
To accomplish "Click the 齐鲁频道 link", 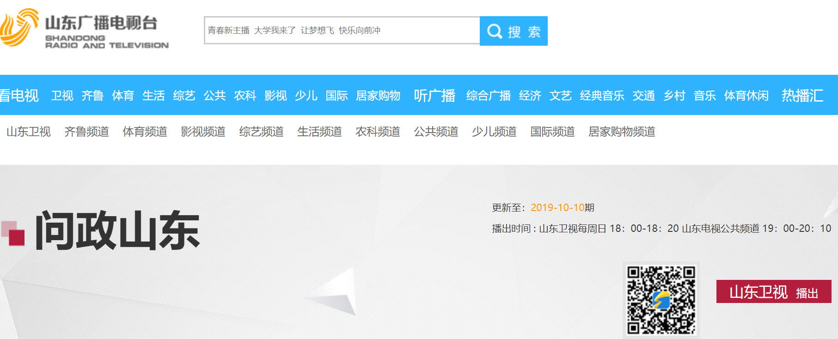I will [x=87, y=132].
